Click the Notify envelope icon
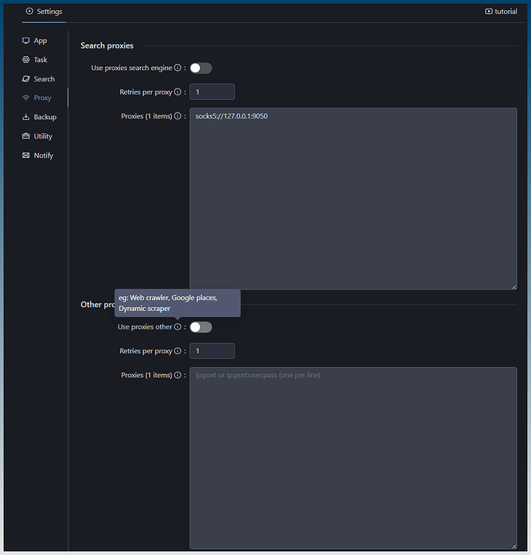 pyautogui.click(x=26, y=155)
